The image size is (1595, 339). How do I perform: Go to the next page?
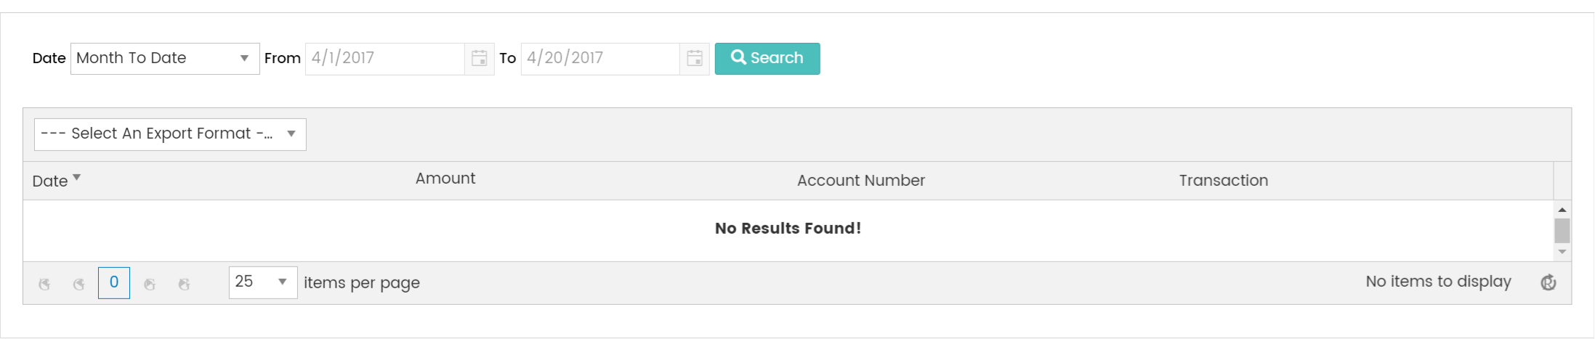150,284
